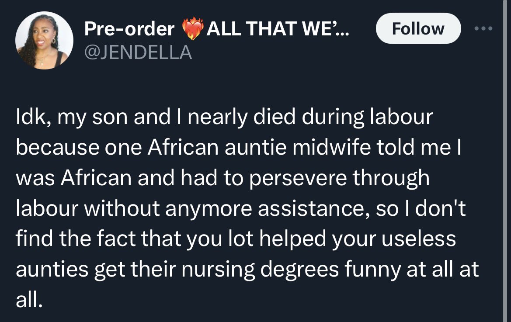
Task: Click the word 'Idk' starting the tweet
Action: [x=29, y=118]
